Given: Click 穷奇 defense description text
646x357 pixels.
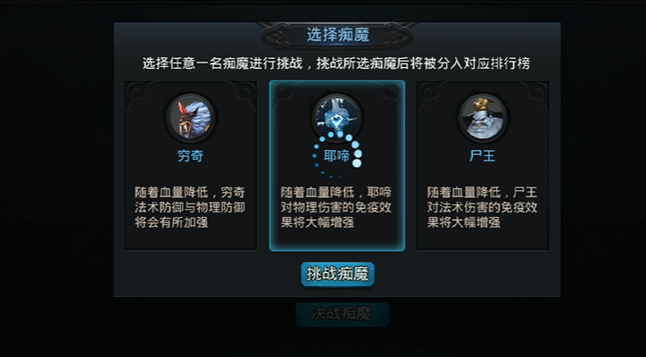Looking at the screenshot, I should [x=190, y=207].
